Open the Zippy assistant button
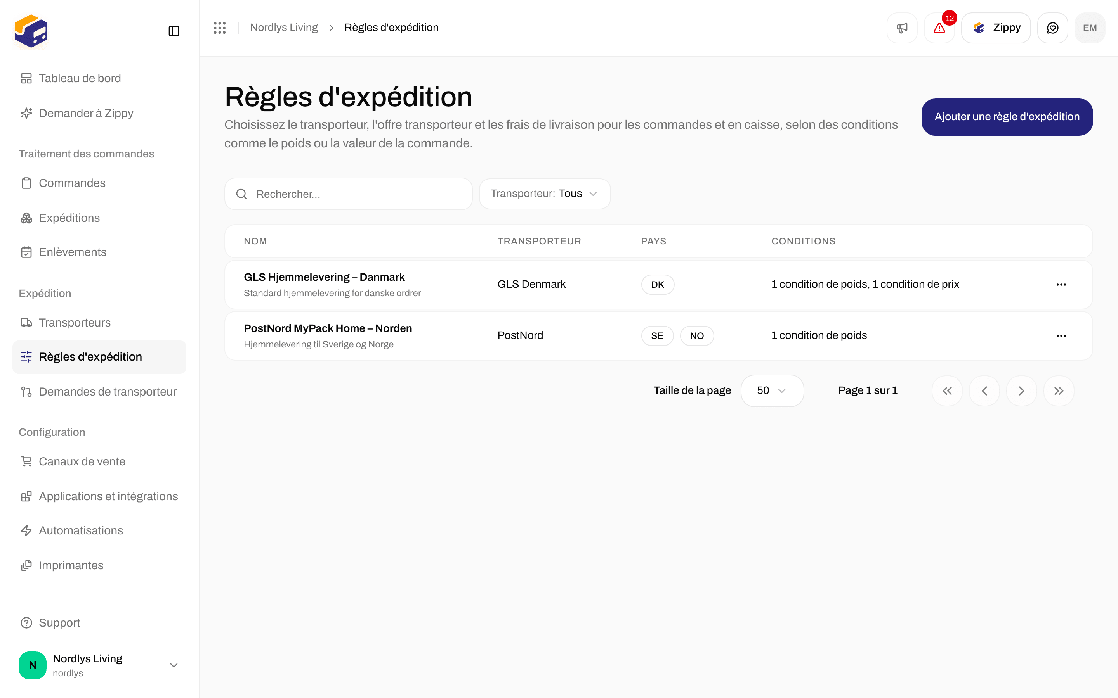1118x698 pixels. coord(996,28)
